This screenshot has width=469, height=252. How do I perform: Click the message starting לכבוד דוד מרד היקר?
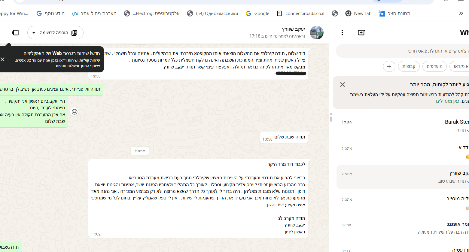198,198
